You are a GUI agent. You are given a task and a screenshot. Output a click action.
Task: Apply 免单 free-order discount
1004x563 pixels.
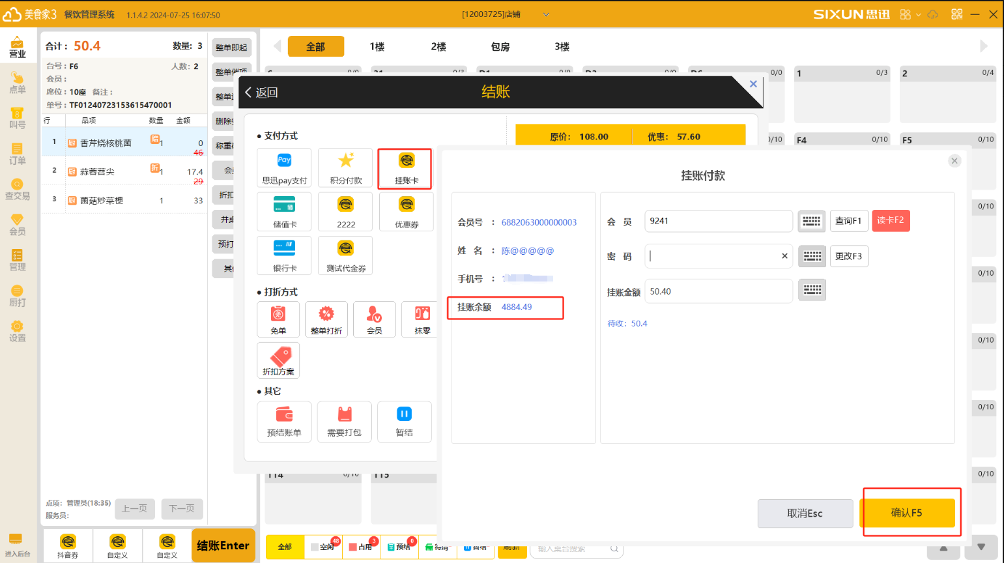point(278,319)
